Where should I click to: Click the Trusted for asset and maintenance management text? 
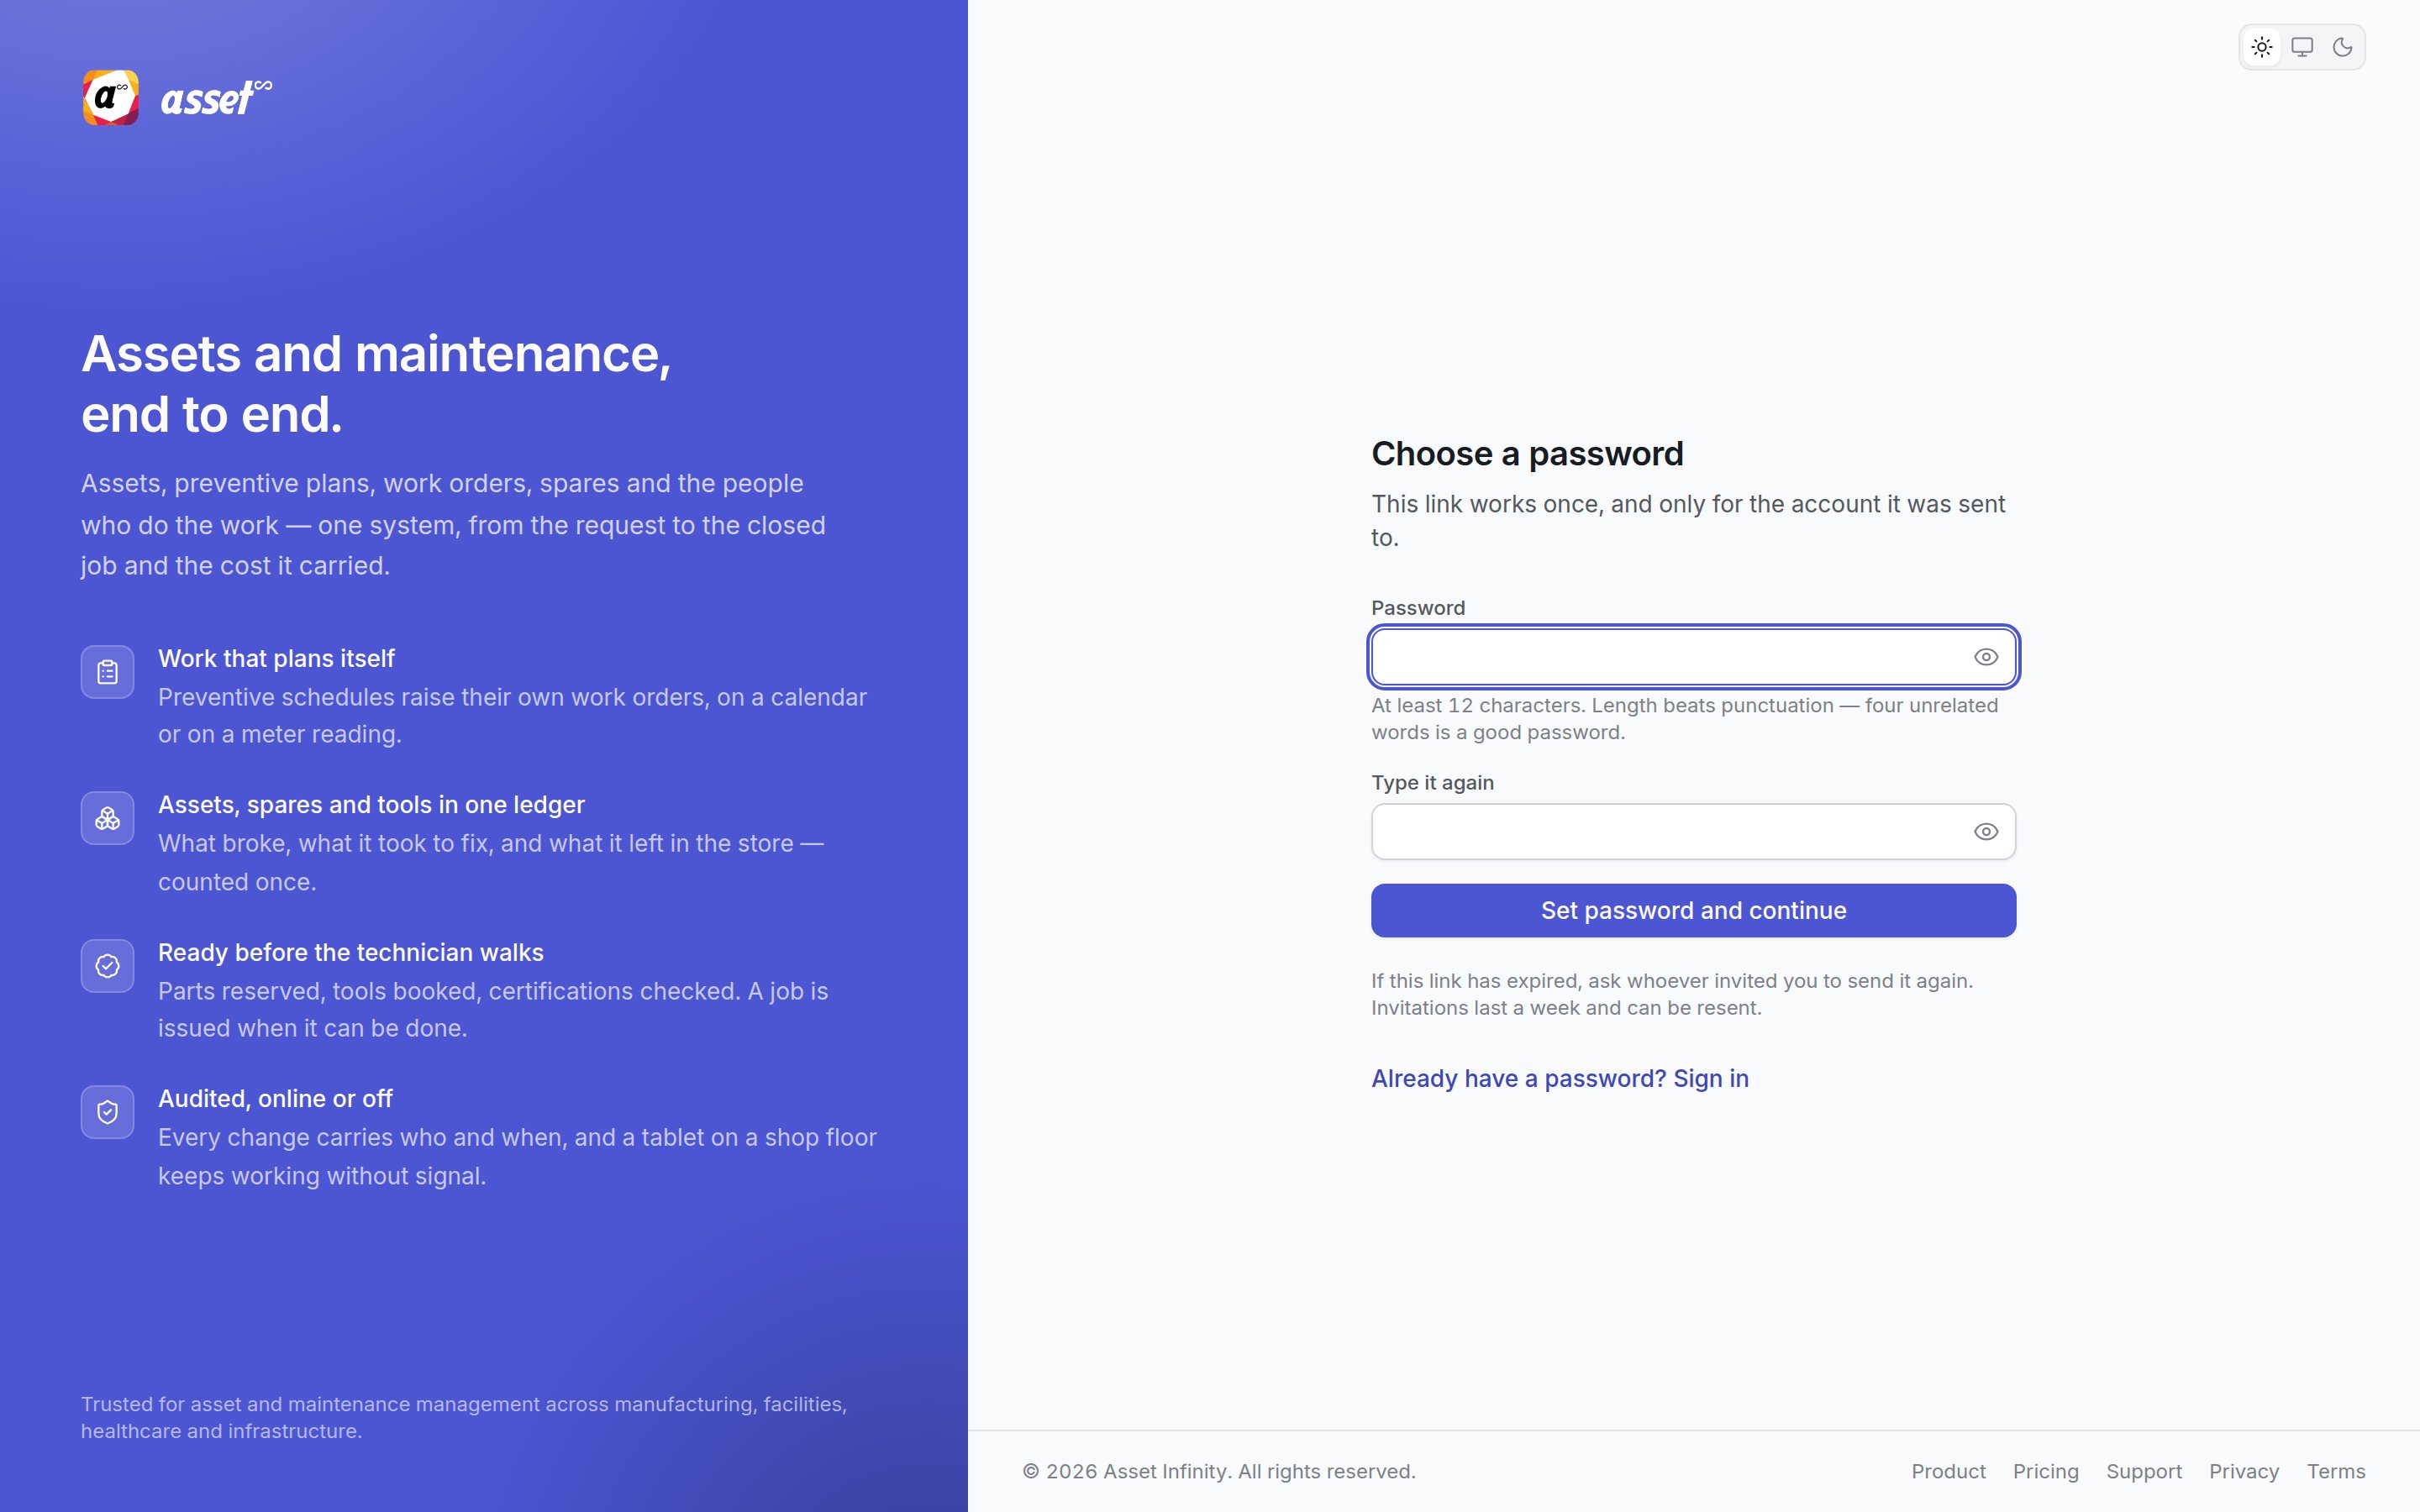(464, 1418)
